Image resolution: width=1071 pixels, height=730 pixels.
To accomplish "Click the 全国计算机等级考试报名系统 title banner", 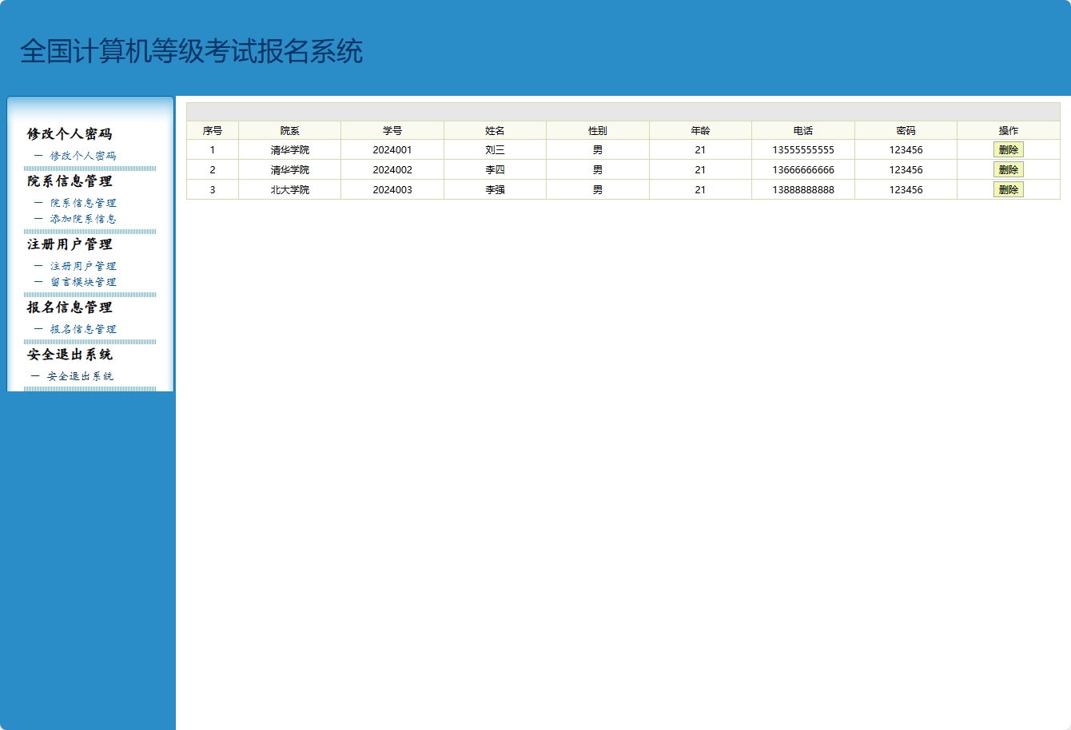I will [x=192, y=51].
